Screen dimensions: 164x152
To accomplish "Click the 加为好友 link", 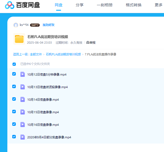I will tap(48, 25).
